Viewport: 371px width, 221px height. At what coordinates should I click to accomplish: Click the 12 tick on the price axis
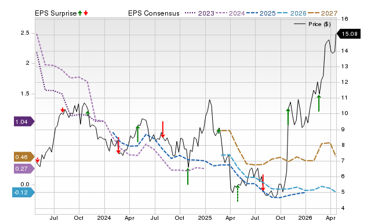point(345,82)
